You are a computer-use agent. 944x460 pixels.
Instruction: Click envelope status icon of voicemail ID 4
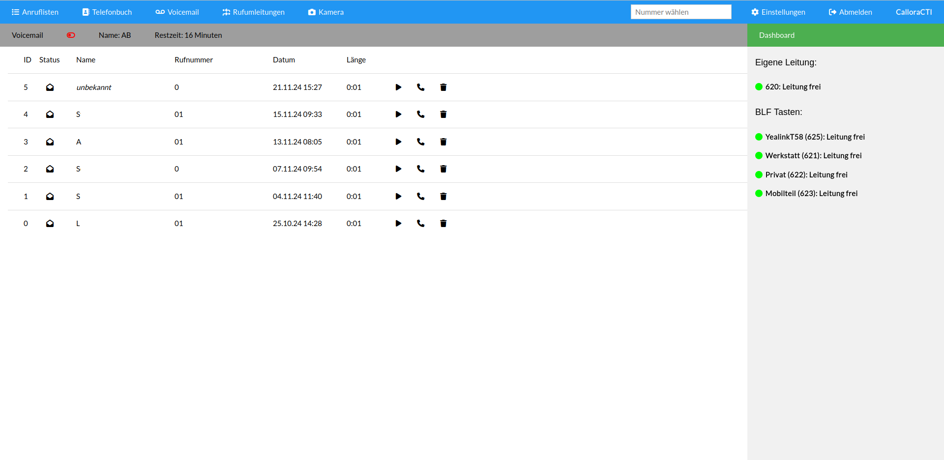(x=50, y=115)
